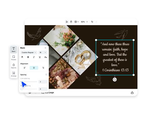The width and height of the screenshot is (148, 119).
Task: Select the top-right bird illustration
Action: click(x=121, y=34)
